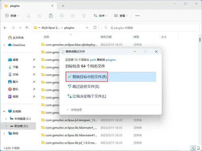Click the Cut scissors icon
The image size is (202, 151).
29,16
